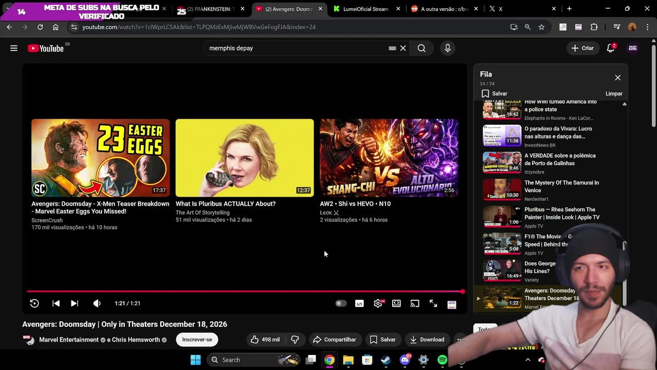Toggle subtitles in the player
Image resolution: width=657 pixels, height=370 pixels.
tap(359, 304)
